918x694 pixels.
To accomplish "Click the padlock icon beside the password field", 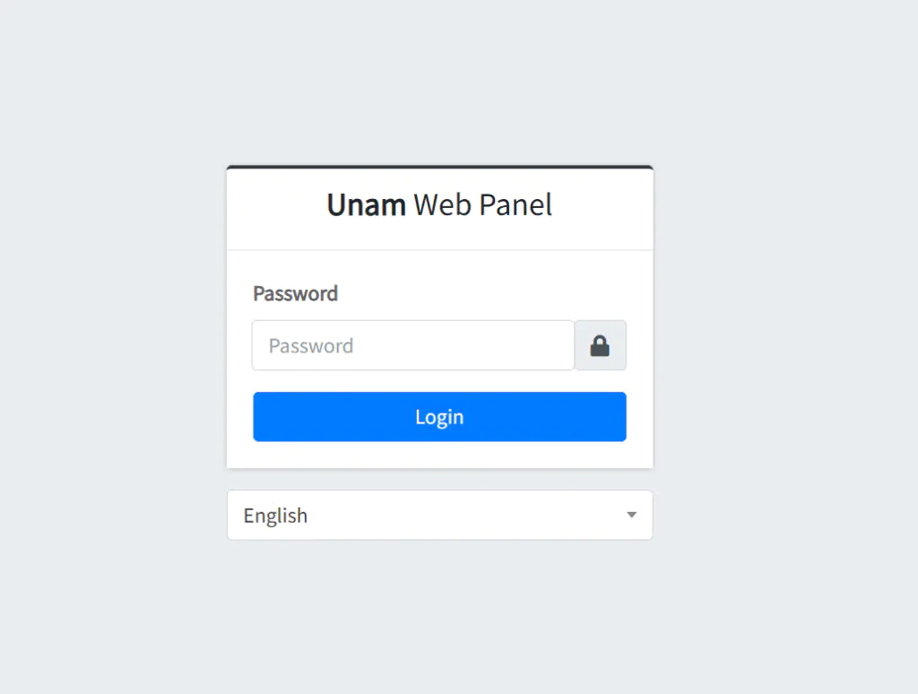I will pyautogui.click(x=600, y=345).
